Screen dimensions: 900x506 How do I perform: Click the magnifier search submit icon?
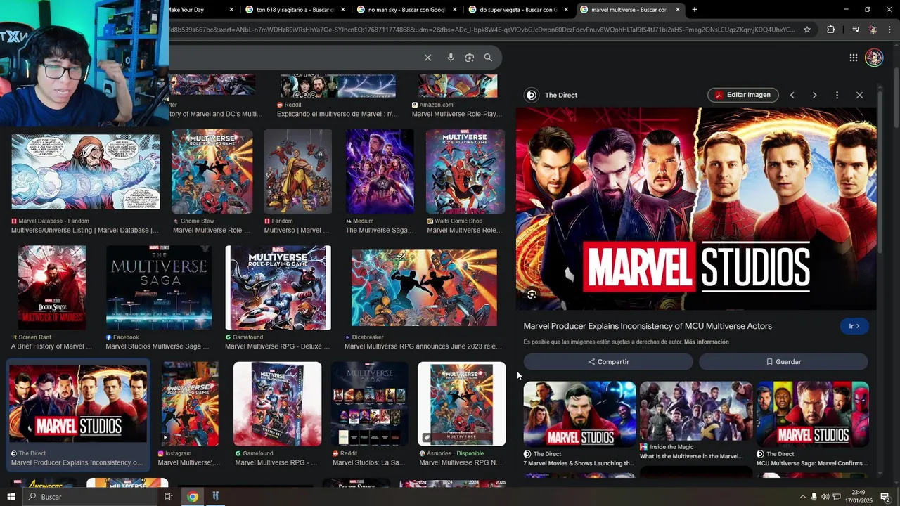pyautogui.click(x=488, y=58)
